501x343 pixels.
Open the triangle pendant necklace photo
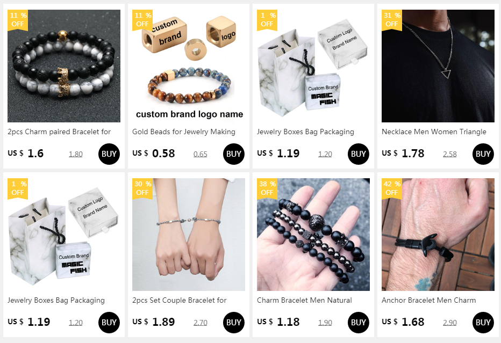pyautogui.click(x=438, y=65)
